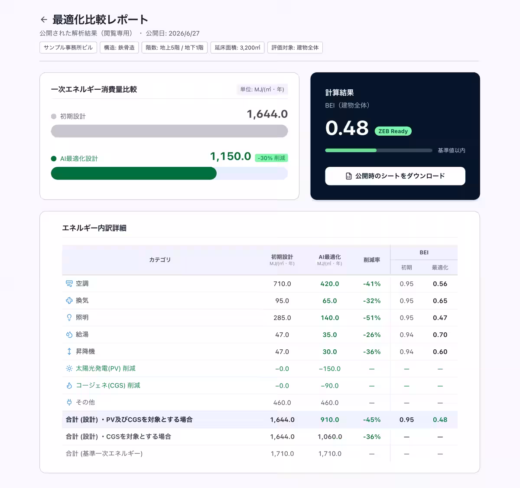Viewport: 520px width, 488px height.
Task: Click the 0.47 BEI value
Action: click(440, 318)
